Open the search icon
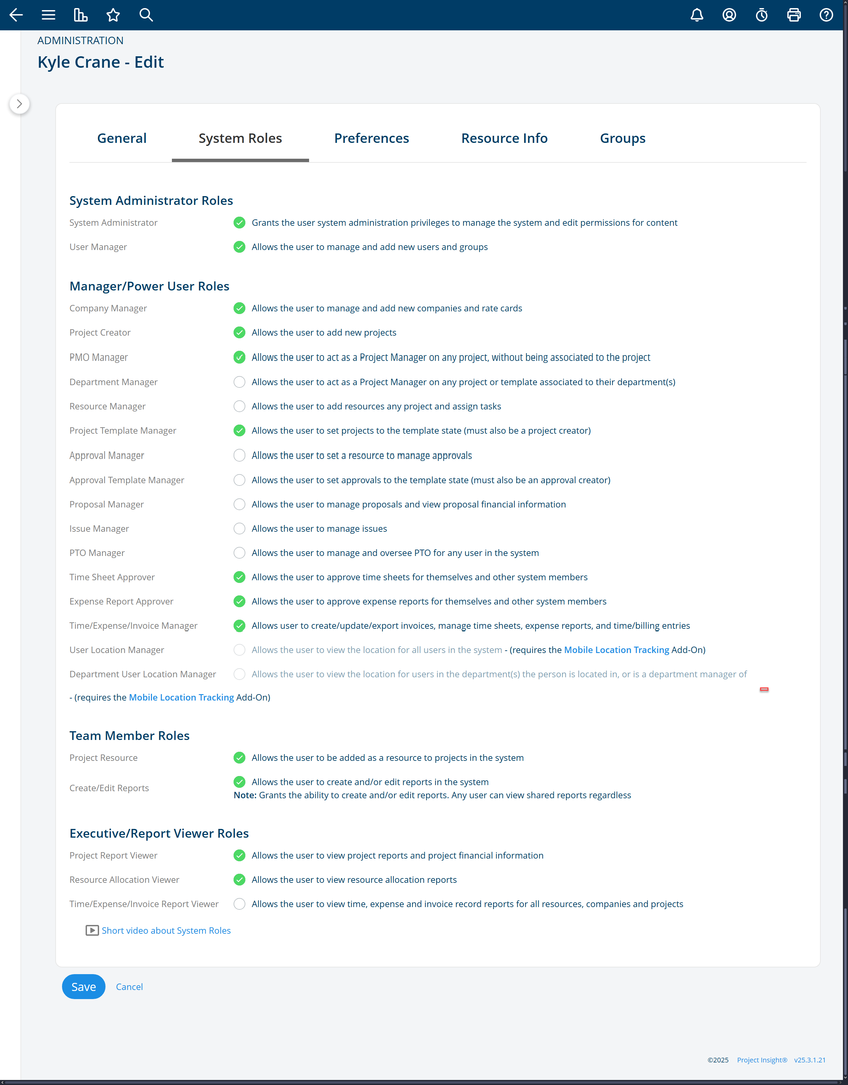The height and width of the screenshot is (1085, 848). click(146, 15)
